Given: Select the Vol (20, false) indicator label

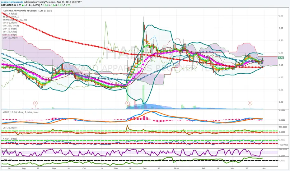Looking at the screenshot, I should 10,32.
